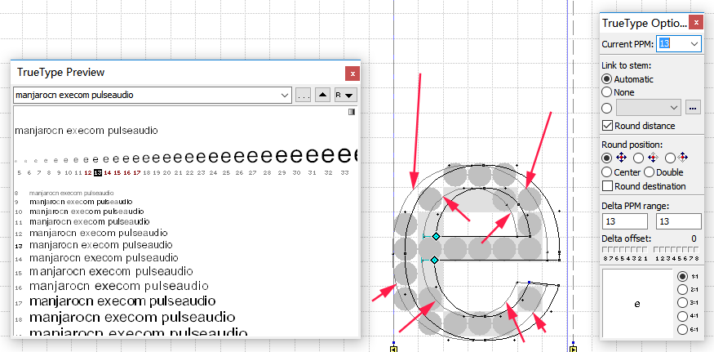
Task: Click the first round position four-arrow icon
Action: point(621,158)
